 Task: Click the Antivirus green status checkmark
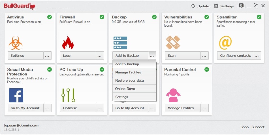pyautogui.click(x=50, y=17)
